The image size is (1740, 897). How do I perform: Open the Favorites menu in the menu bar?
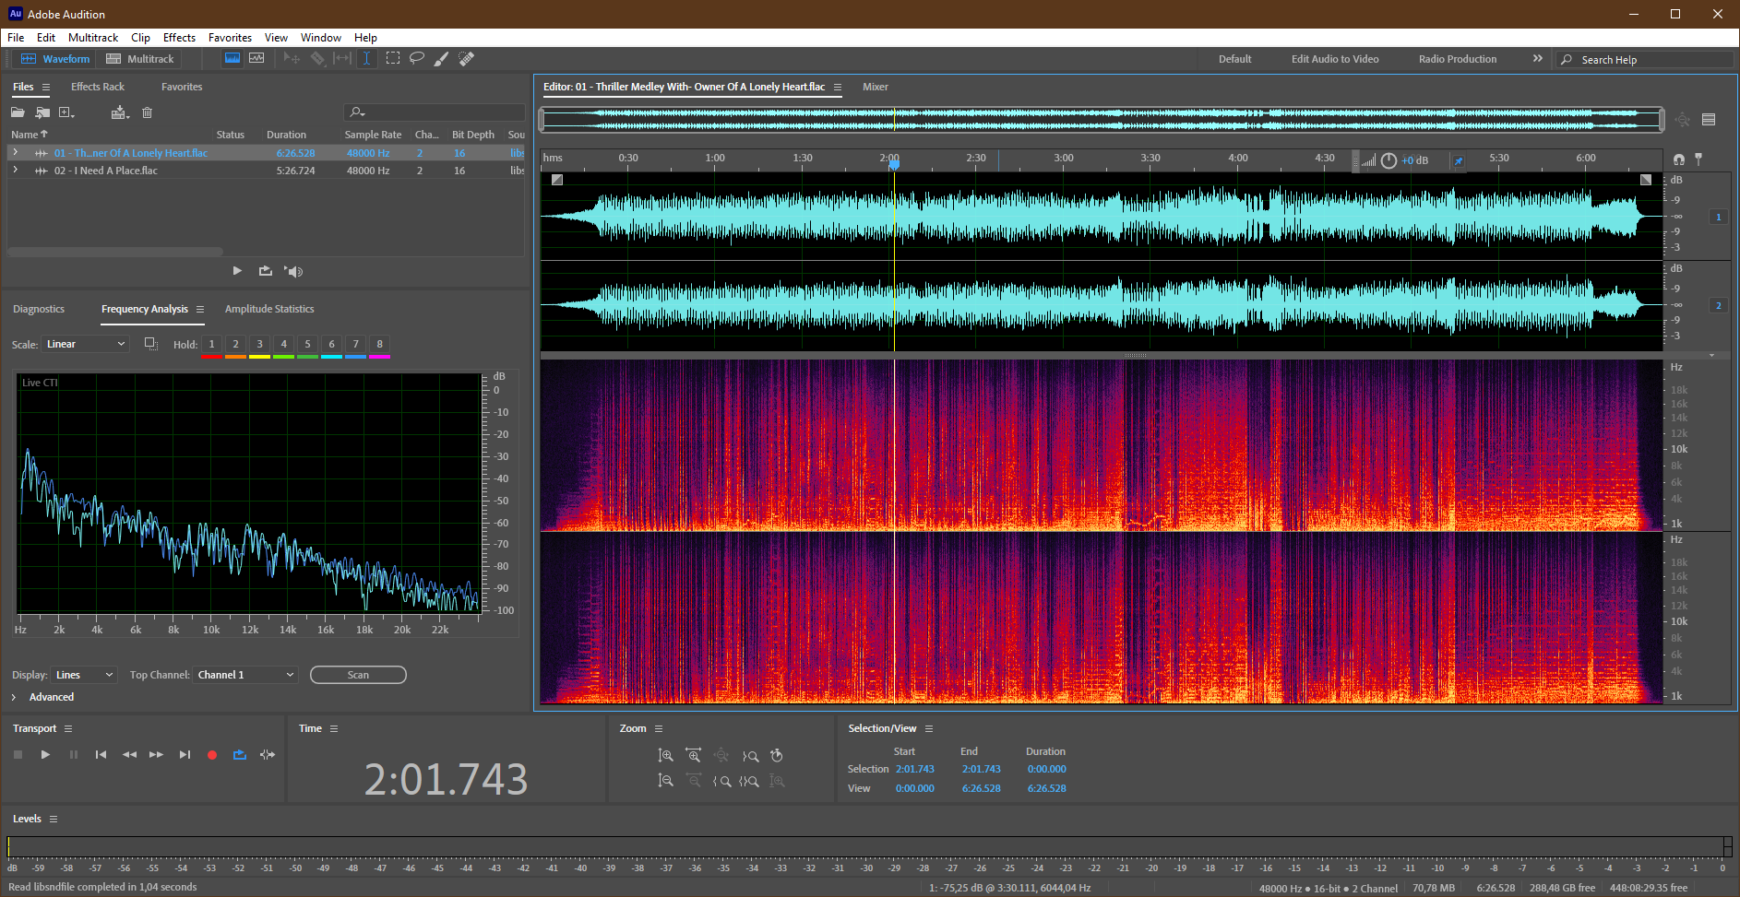click(230, 38)
